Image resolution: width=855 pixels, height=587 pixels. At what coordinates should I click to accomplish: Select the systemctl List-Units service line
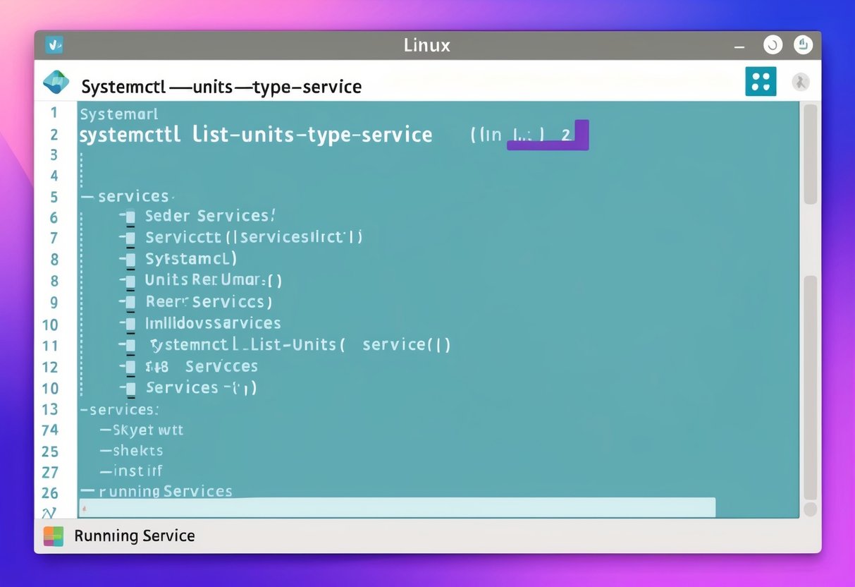tap(256, 135)
